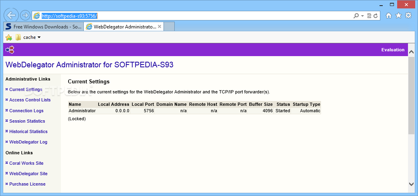Image resolution: width=418 pixels, height=196 pixels.
Task: Click the compatibility view icon
Action: coord(369,16)
